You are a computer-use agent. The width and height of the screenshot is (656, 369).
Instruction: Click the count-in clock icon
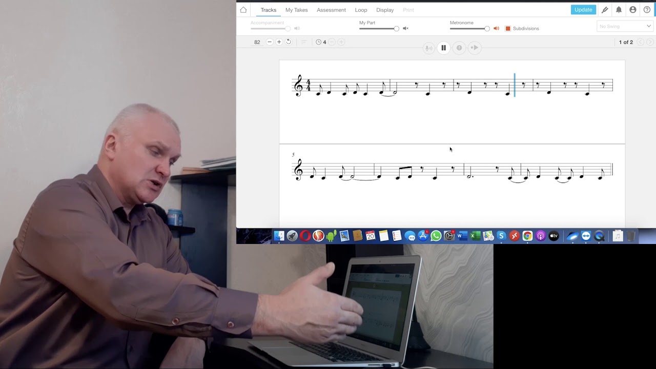coord(318,42)
